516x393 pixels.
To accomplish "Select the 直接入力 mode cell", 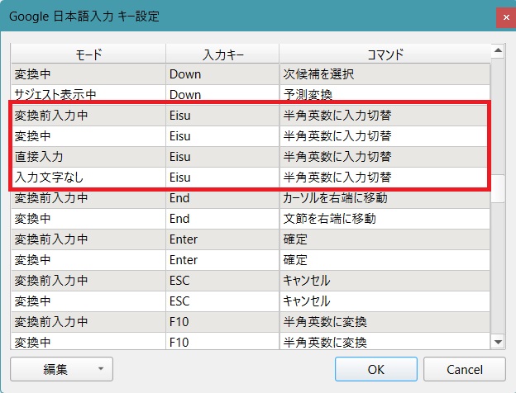I will coord(88,156).
